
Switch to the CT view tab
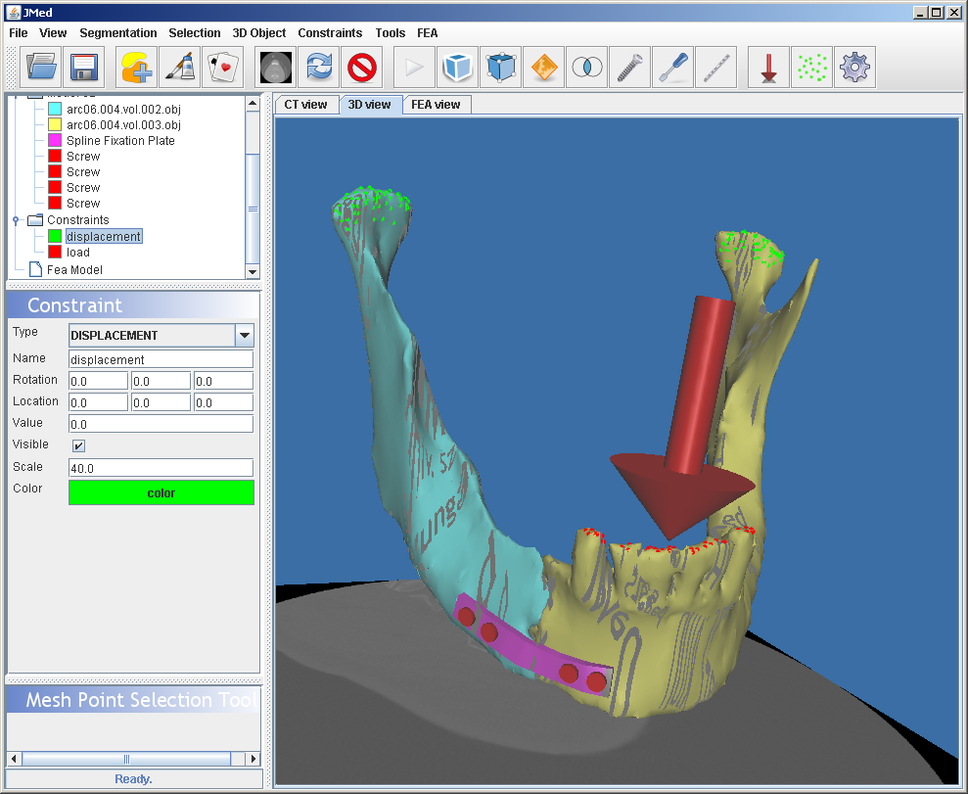coord(305,105)
